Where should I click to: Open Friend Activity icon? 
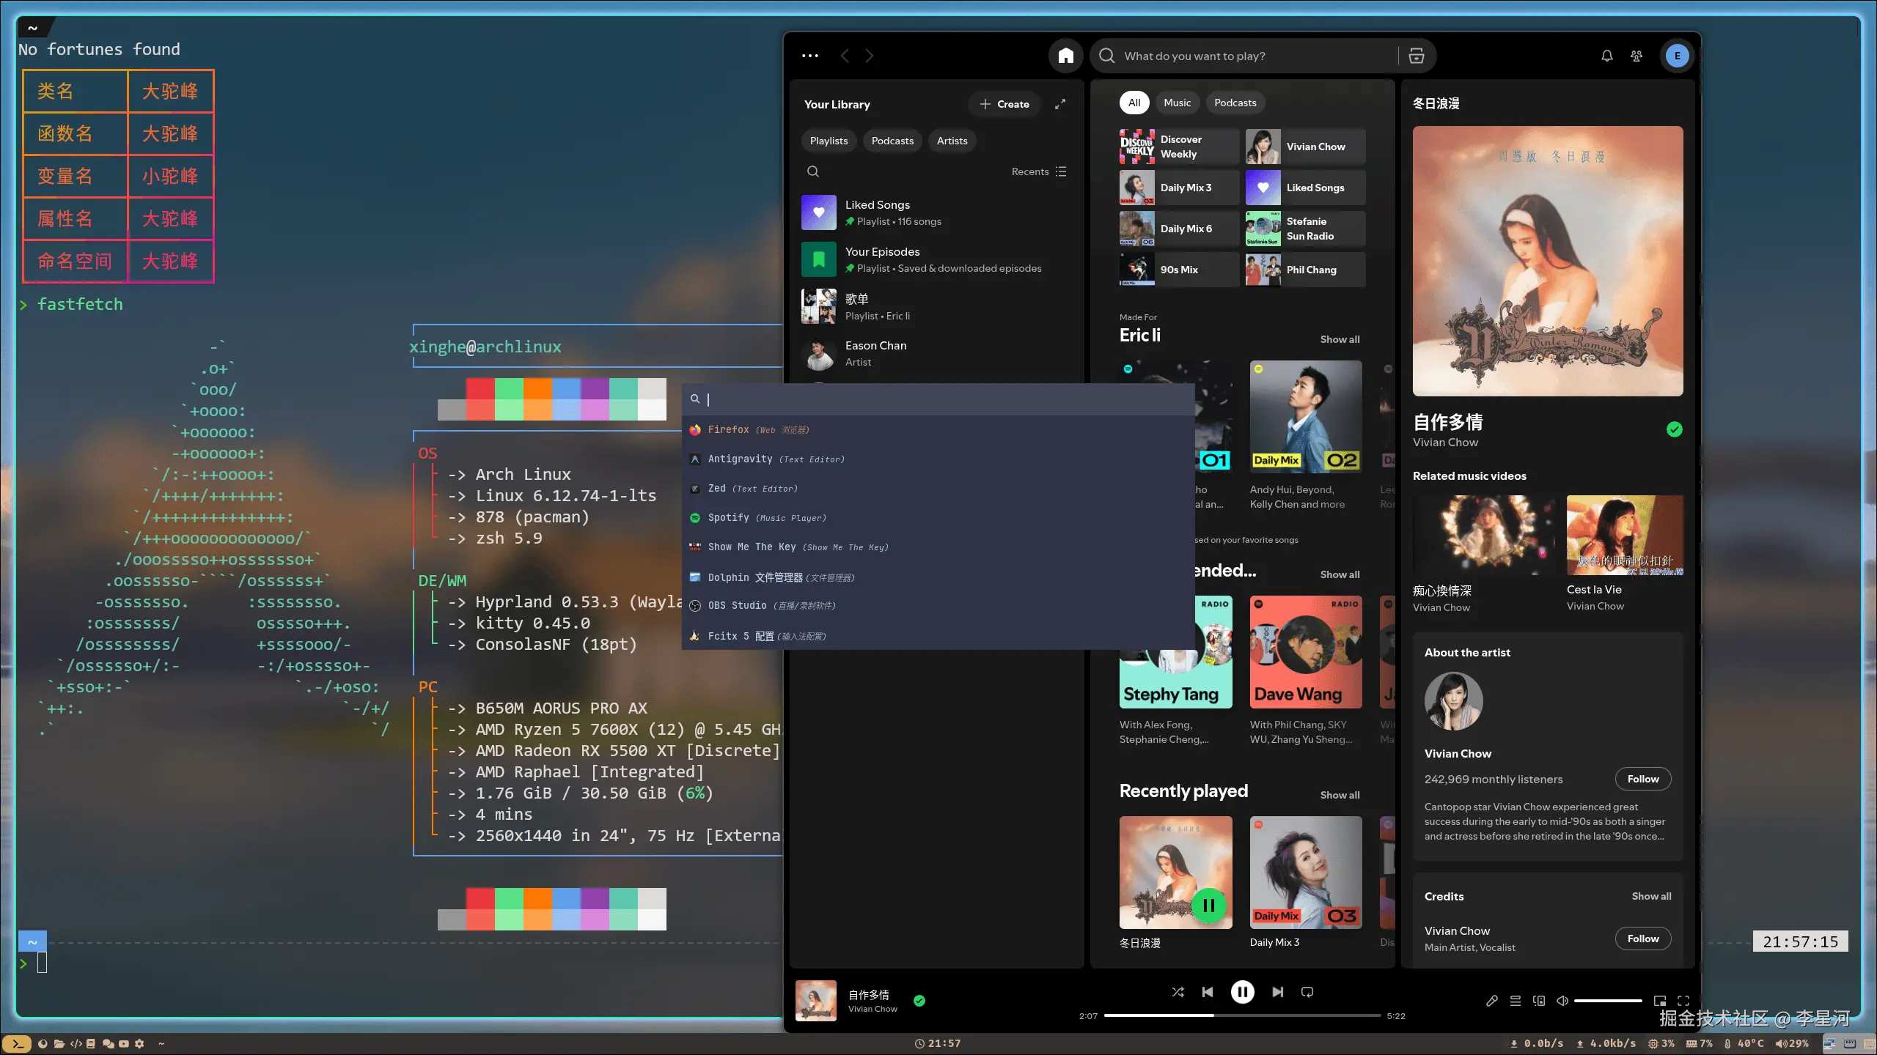[x=1637, y=56]
